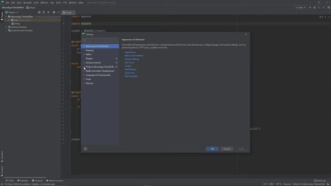Image resolution: width=331 pixels, height=186 pixels.
Task: Select Keymap in Settings list
Action: (89, 51)
